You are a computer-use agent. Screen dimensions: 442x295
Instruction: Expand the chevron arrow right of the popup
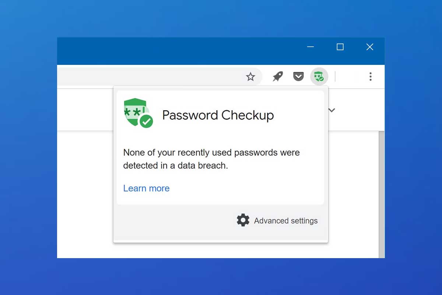pos(332,110)
